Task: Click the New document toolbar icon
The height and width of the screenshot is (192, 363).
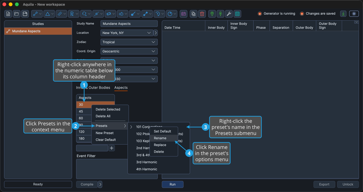Action: coord(8,14)
